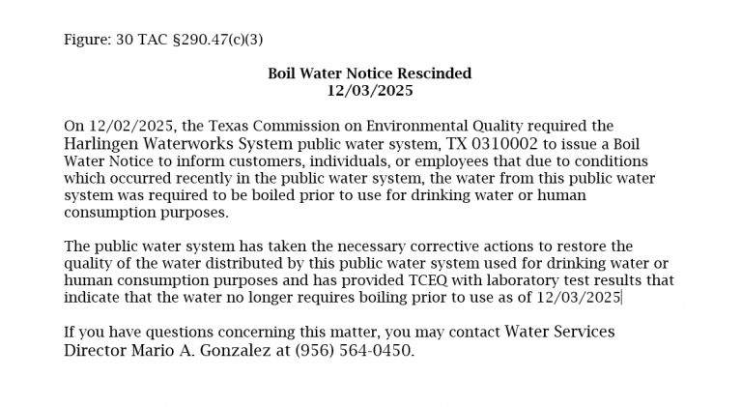Click "consumption purposes." ending the first paragraph

[146, 213]
